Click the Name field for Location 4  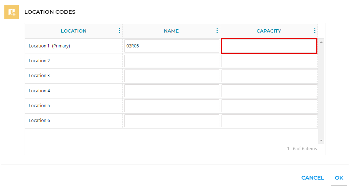171,91
